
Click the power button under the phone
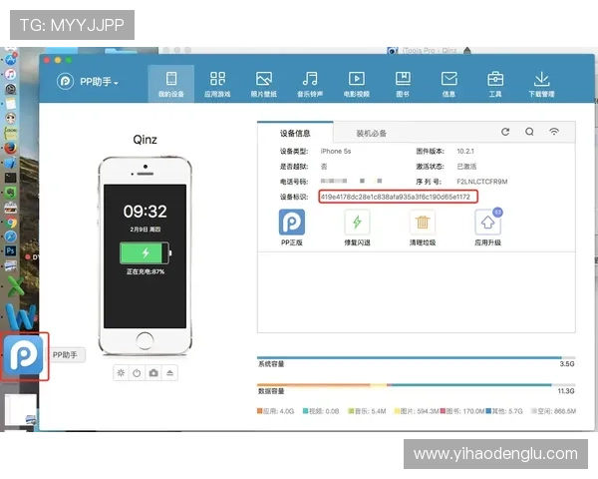(x=137, y=373)
